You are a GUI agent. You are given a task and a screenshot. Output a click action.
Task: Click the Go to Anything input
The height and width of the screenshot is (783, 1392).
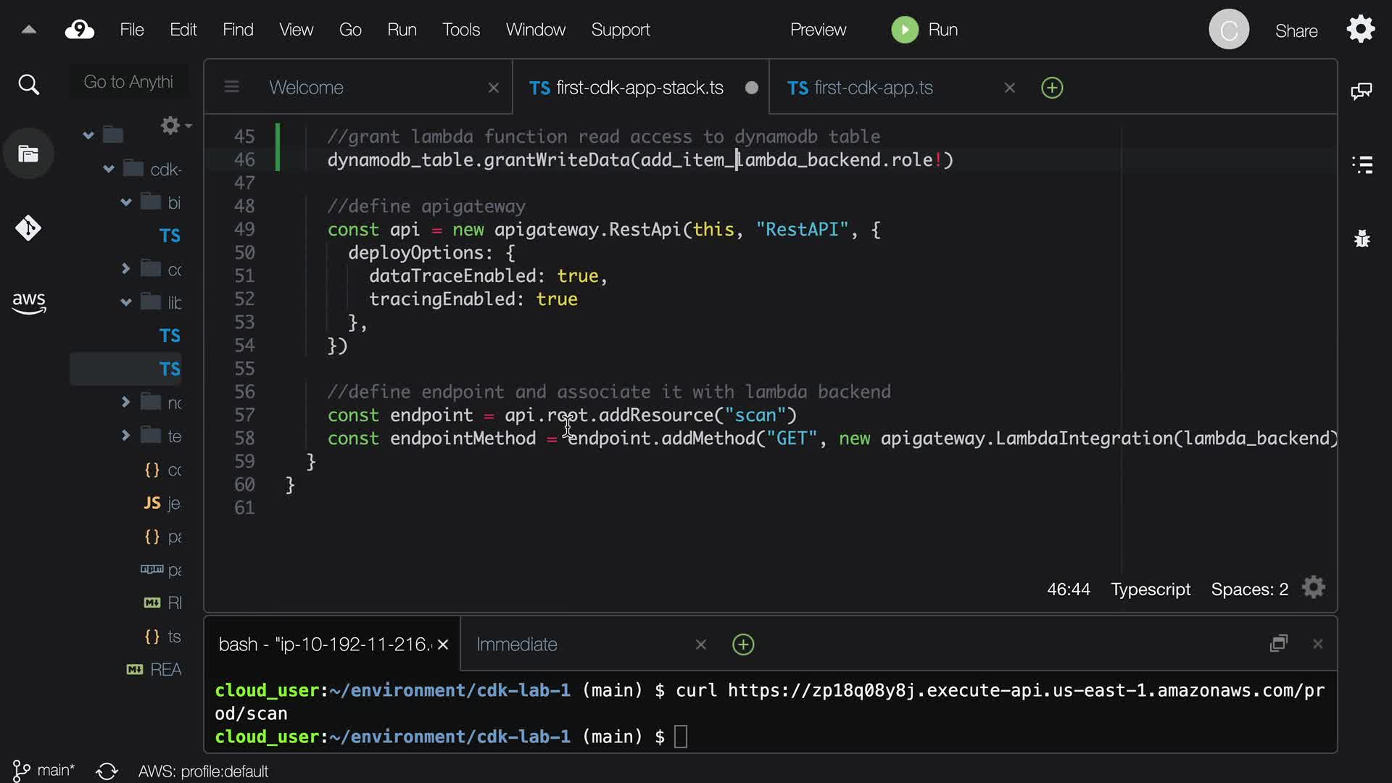coord(129,82)
